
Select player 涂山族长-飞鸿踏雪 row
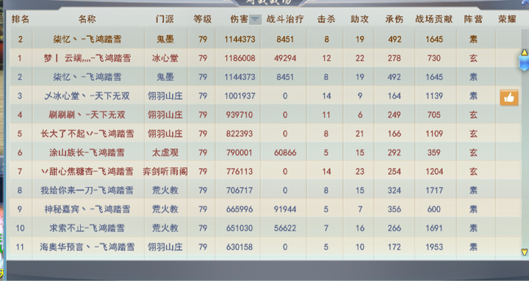point(266,153)
